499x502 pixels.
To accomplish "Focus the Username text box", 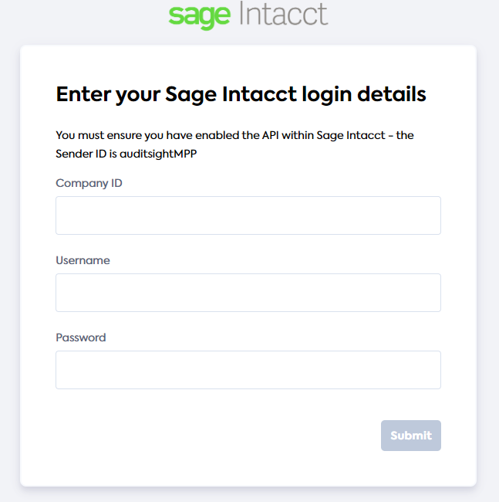I will point(248,293).
